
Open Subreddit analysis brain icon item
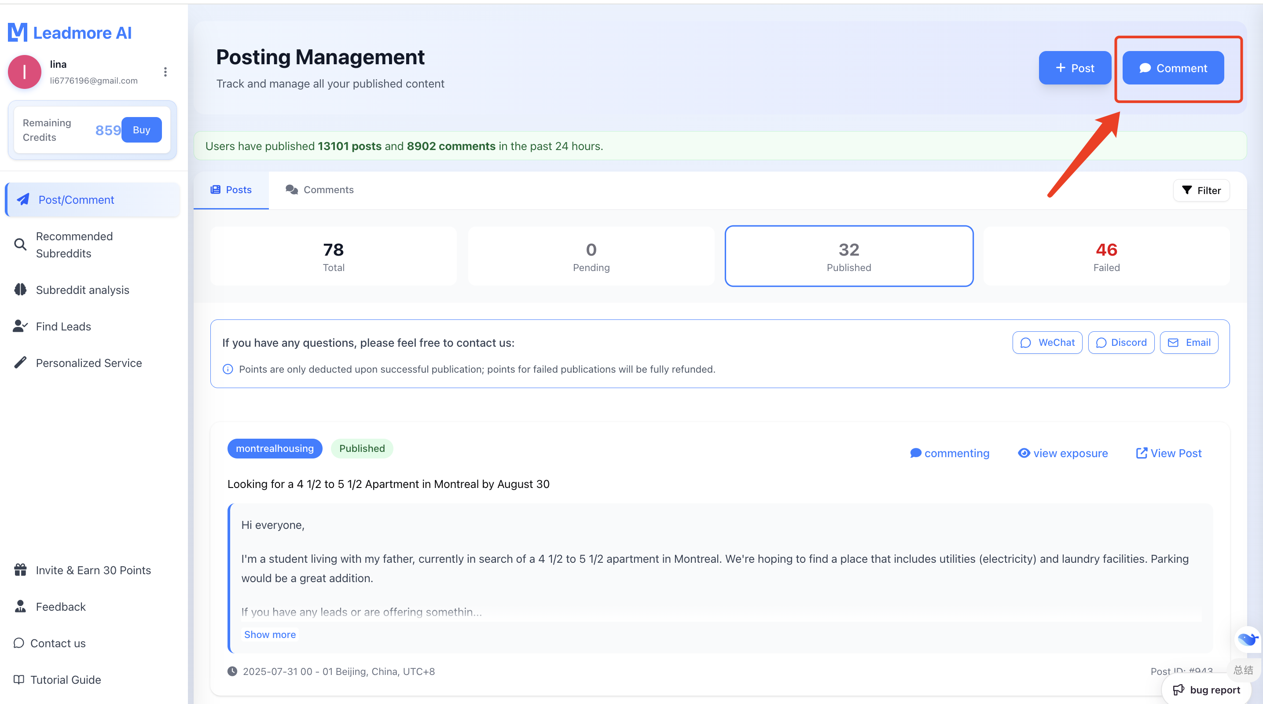pyautogui.click(x=20, y=290)
